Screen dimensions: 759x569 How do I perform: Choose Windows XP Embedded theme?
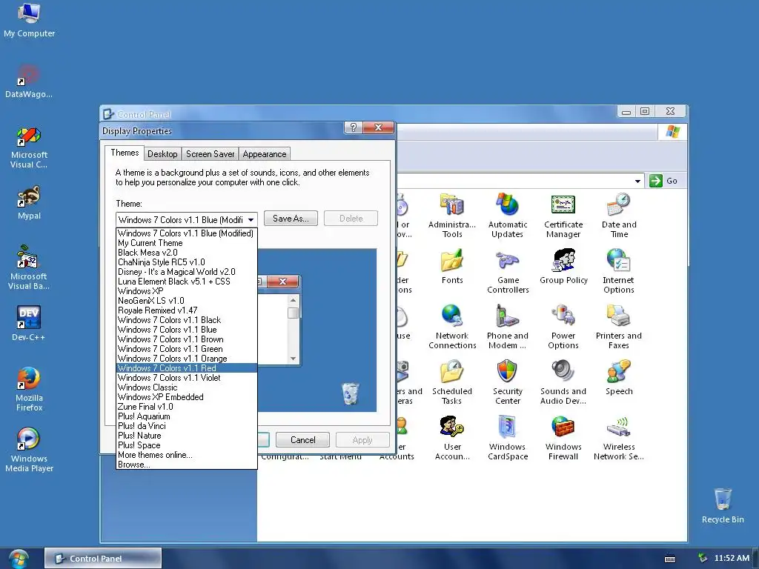tap(187, 397)
